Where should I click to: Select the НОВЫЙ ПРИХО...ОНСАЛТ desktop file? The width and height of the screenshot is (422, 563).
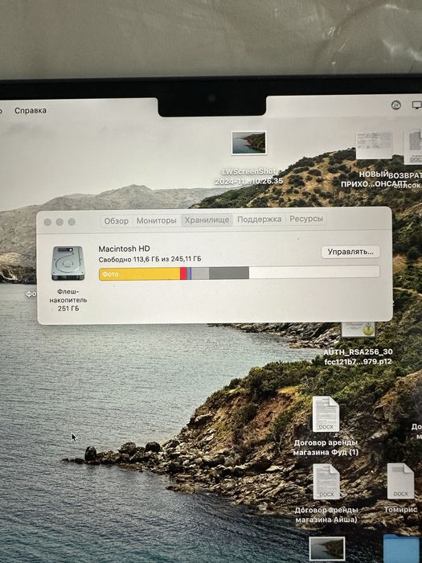(374, 145)
